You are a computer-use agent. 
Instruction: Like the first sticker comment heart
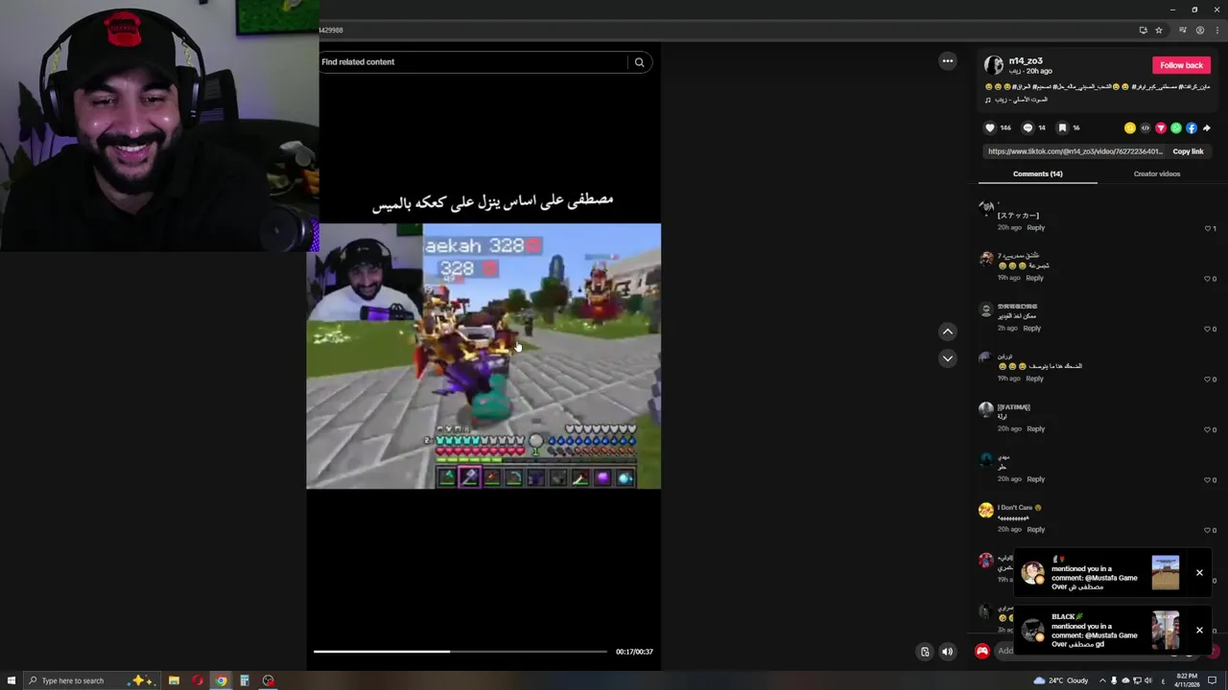(1208, 228)
